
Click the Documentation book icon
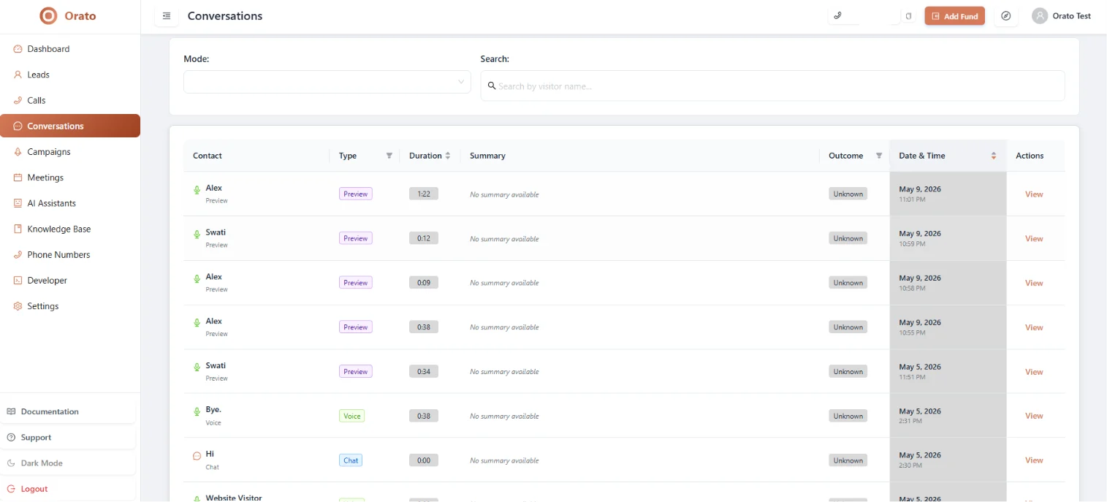[x=11, y=411]
